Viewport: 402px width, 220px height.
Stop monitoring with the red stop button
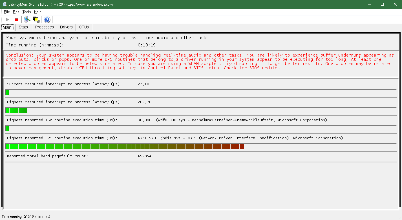coord(16,19)
